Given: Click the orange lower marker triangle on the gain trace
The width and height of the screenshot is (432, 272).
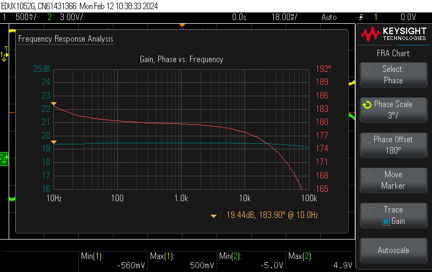Looking at the screenshot, I should pos(53,142).
